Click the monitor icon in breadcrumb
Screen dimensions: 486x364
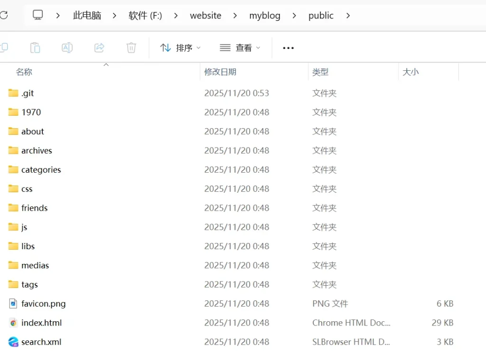point(38,15)
